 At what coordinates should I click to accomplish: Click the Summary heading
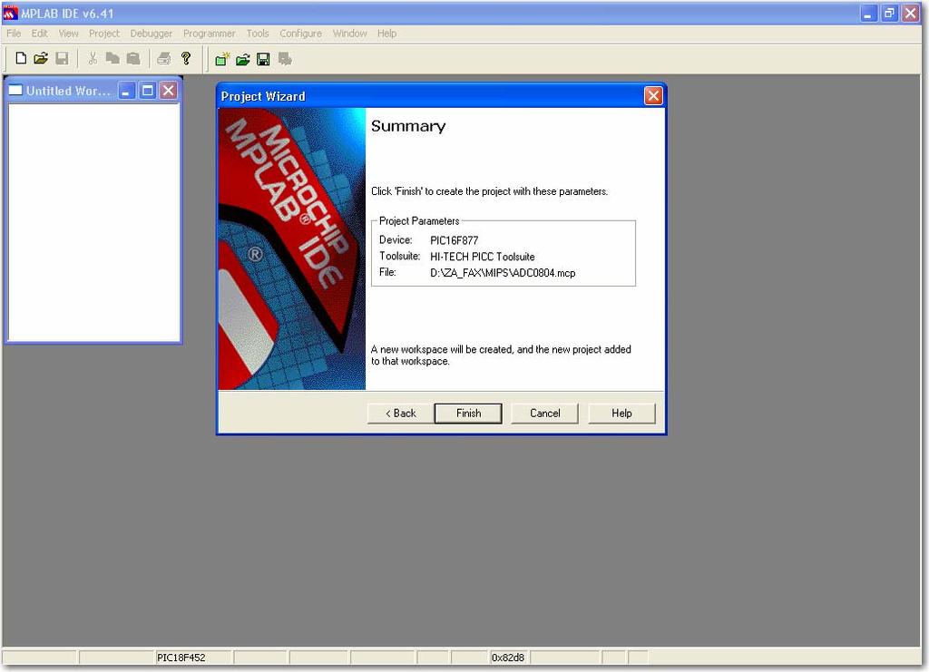408,126
